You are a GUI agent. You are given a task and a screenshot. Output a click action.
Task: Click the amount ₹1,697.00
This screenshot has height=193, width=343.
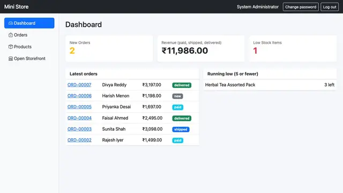(152, 107)
